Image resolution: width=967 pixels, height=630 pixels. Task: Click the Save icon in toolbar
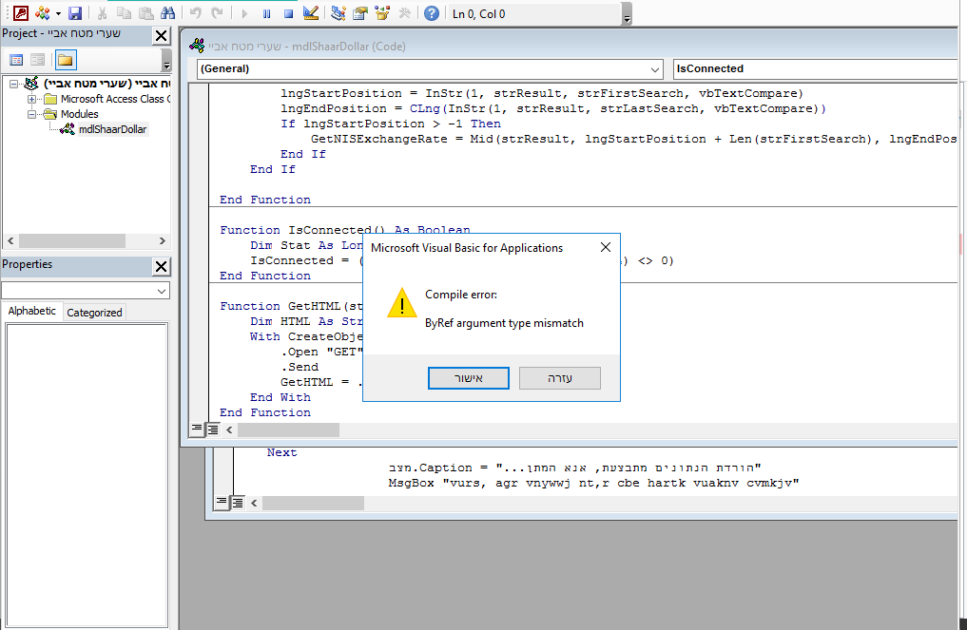[75, 13]
